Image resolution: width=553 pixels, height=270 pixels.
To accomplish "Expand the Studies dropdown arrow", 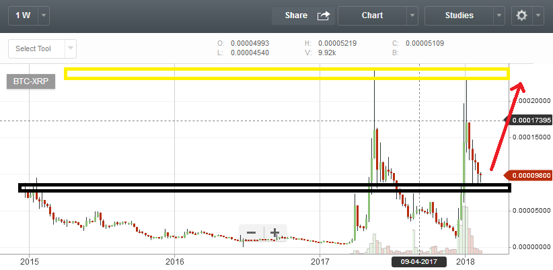I will 499,15.
